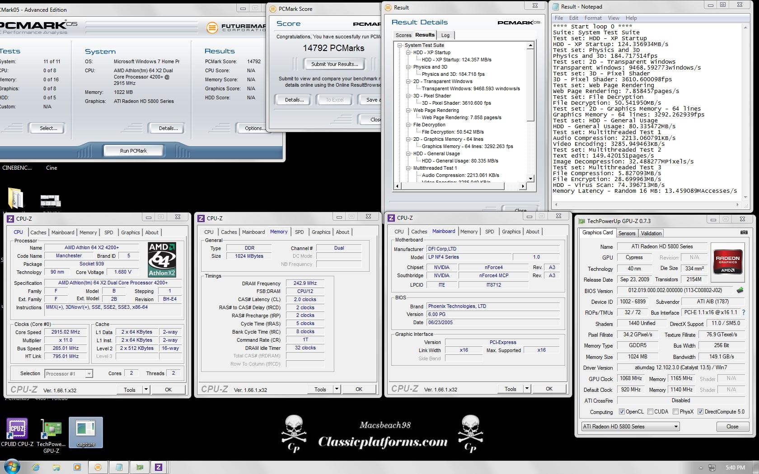Switch to the Sensors tab in GPU-Z

(627, 233)
